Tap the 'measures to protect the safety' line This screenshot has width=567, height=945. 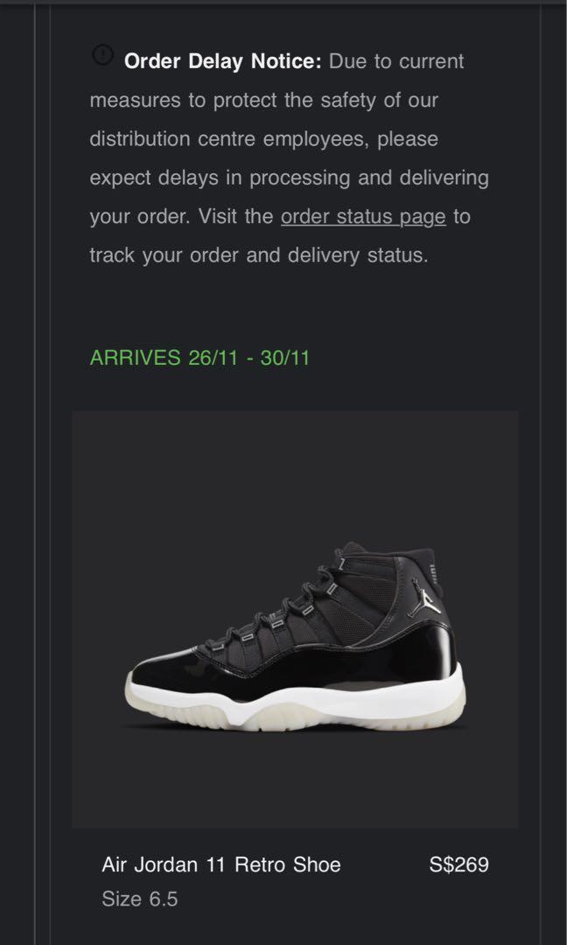264,100
